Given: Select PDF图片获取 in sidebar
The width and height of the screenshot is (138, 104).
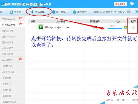Looking at the screenshot, I should pos(12,102).
